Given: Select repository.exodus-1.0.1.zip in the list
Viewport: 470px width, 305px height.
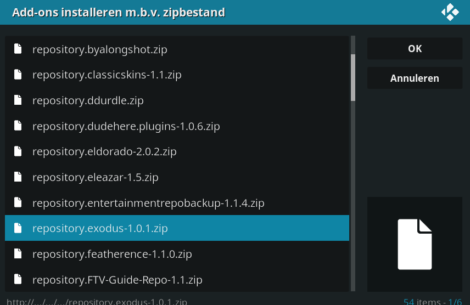Looking at the screenshot, I should 100,228.
